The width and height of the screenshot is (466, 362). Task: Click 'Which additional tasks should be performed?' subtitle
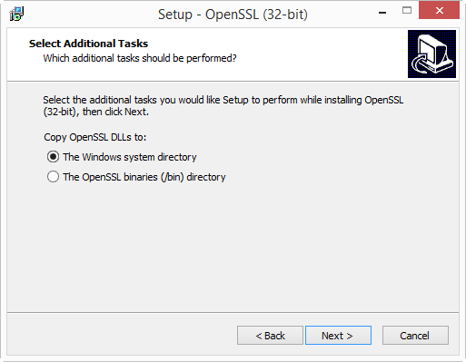click(x=140, y=58)
